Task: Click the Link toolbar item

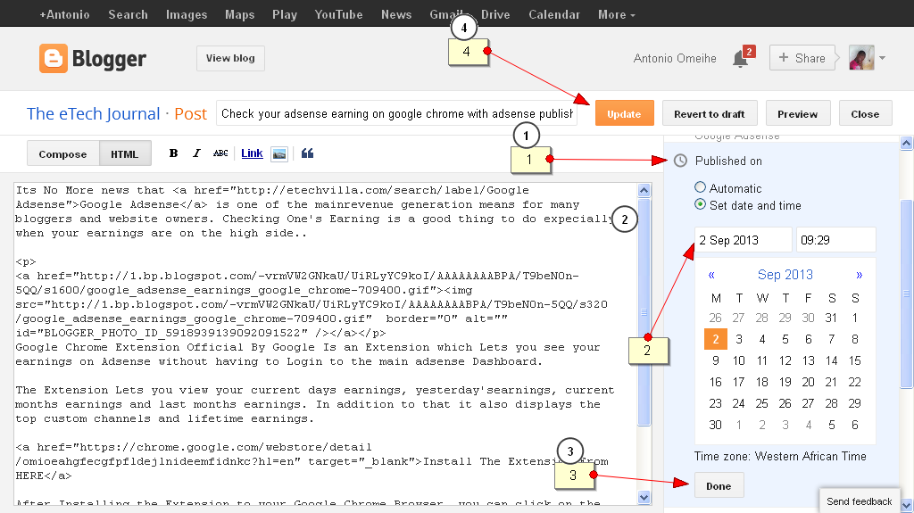Action: [252, 153]
